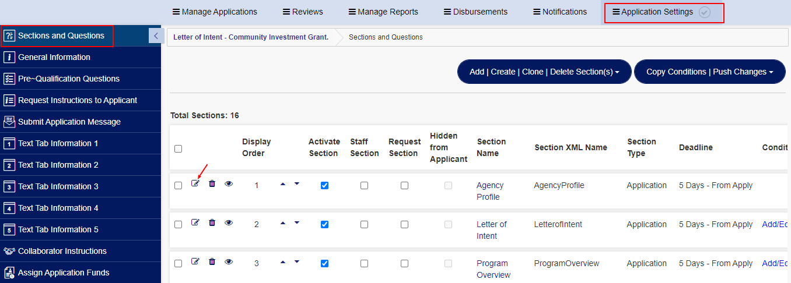
Task: Open Add | Create | Clone | Delete Section(s) dropdown
Action: click(544, 72)
